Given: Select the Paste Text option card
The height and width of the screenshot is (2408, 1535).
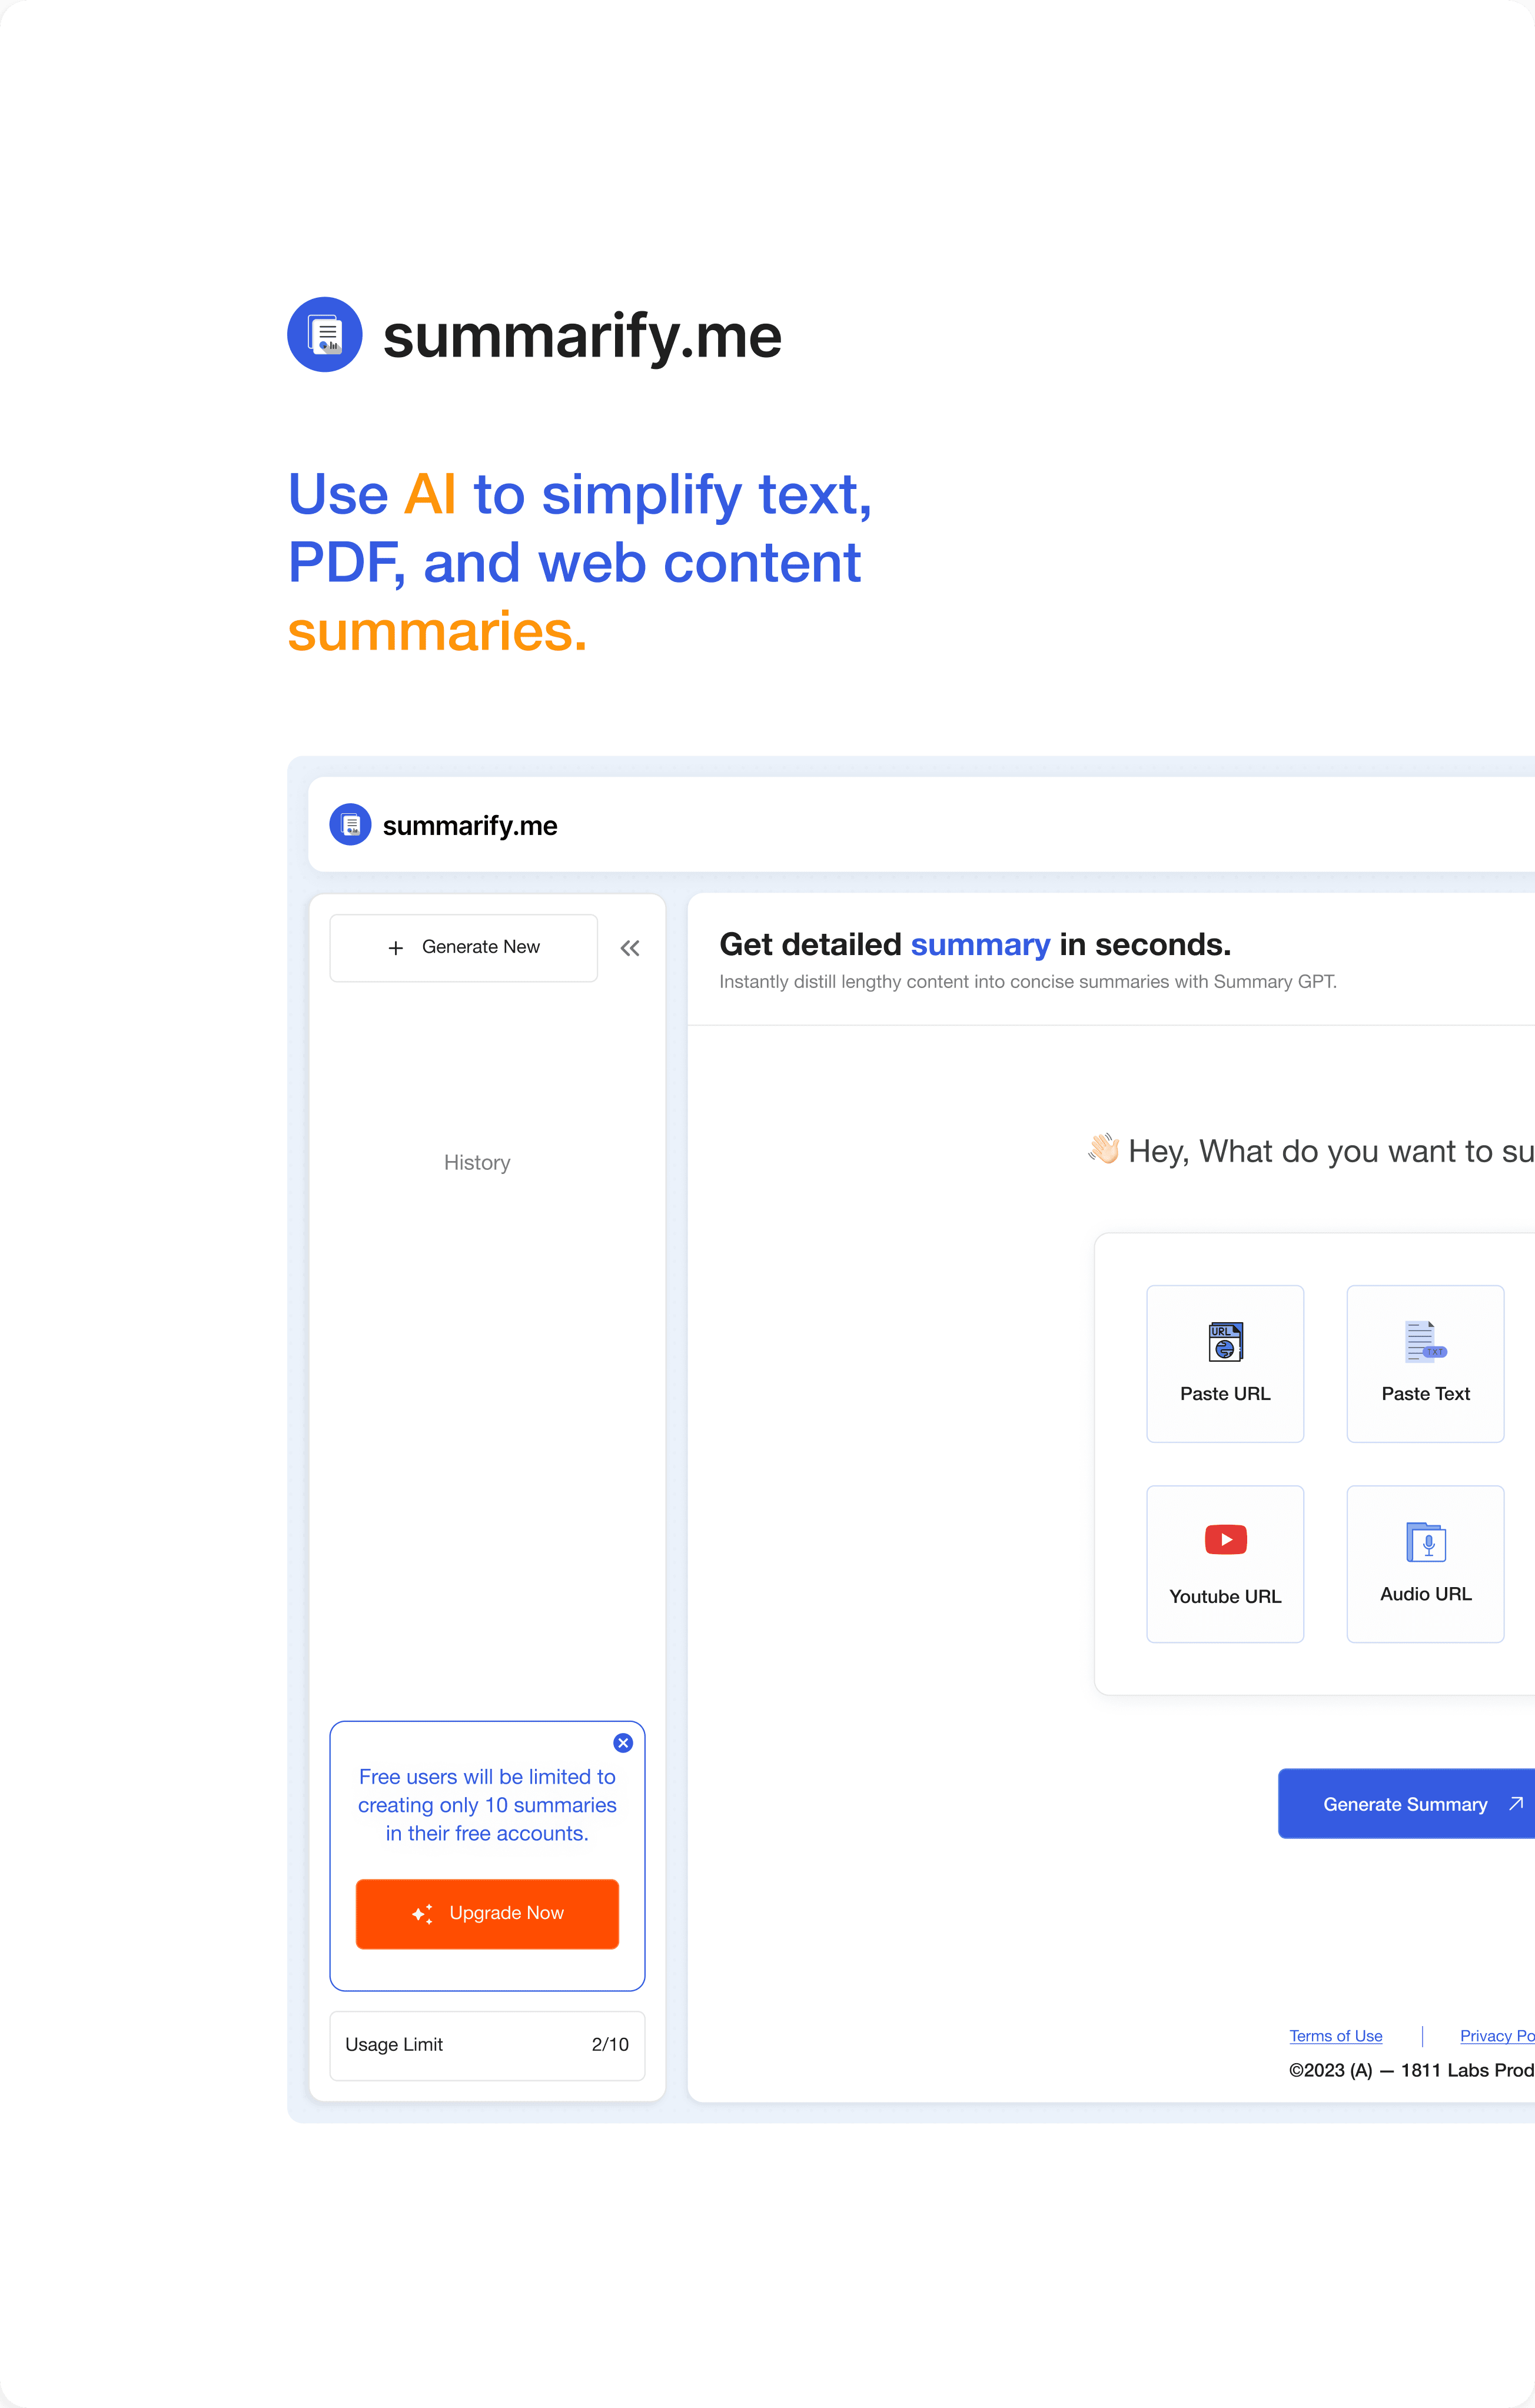Looking at the screenshot, I should click(1425, 1364).
